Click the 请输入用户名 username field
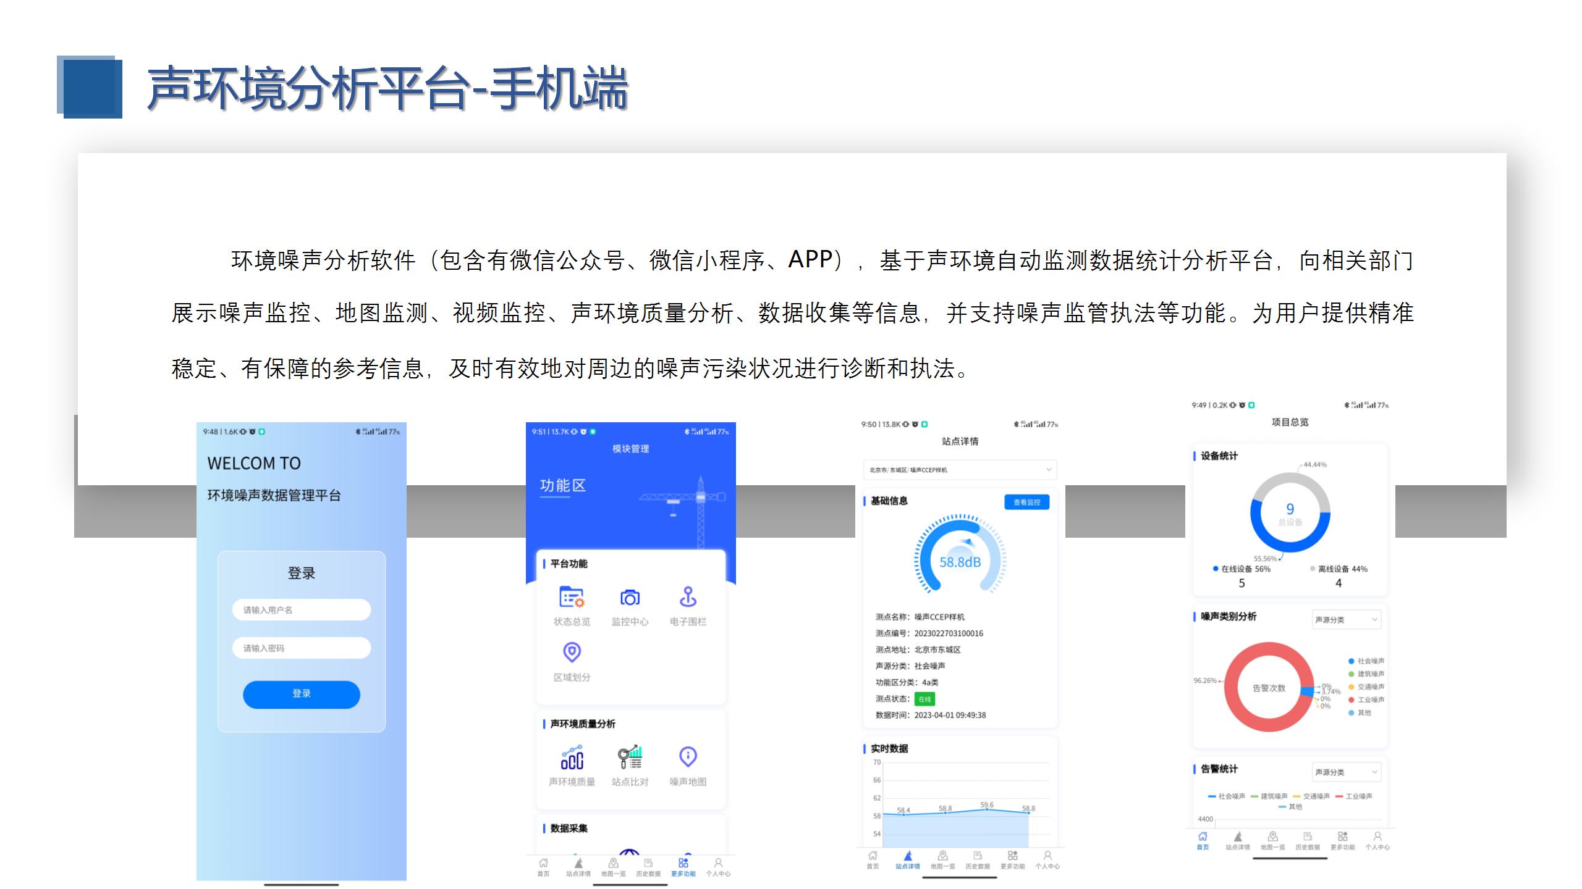This screenshot has height=889, width=1582. [x=302, y=610]
